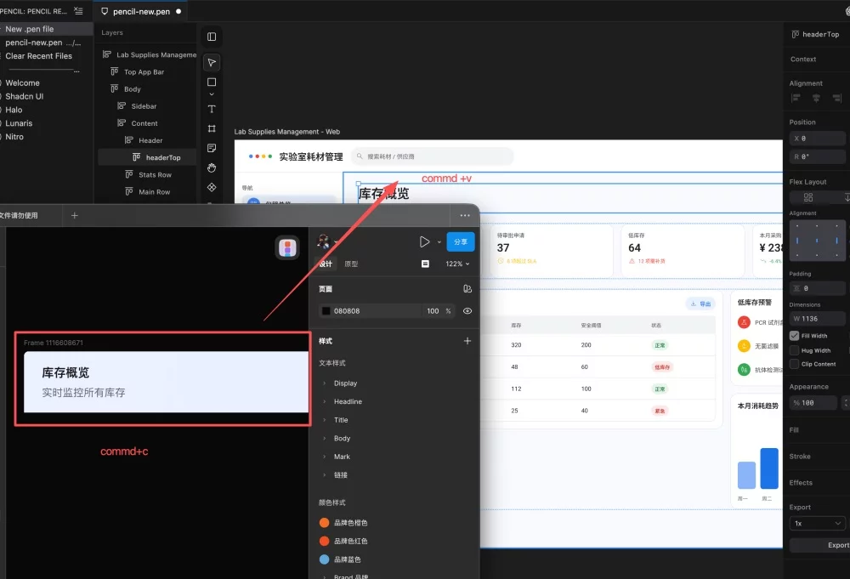850x579 pixels.
Task: Click the search field 搜索耗材 / 供应商
Action: coord(432,156)
